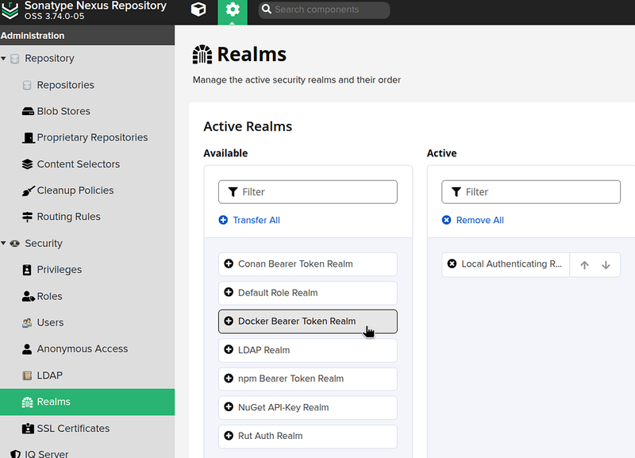This screenshot has width=635, height=458.
Task: Focus the Available realms Filter field
Action: (308, 192)
